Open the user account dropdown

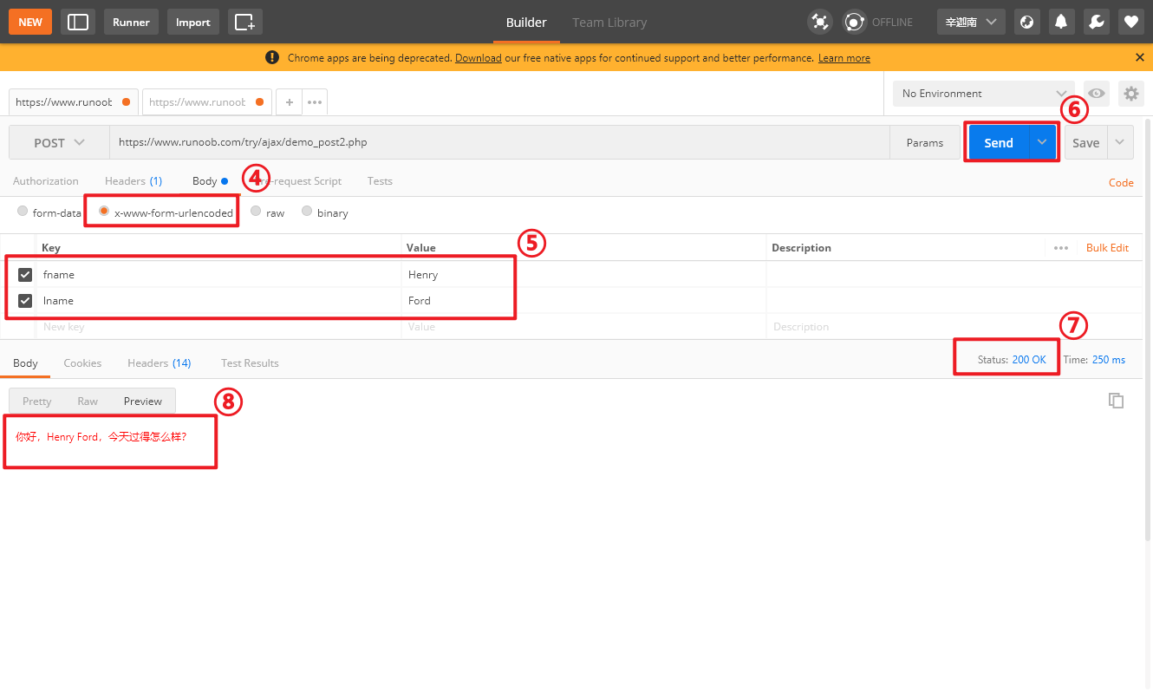tap(971, 22)
